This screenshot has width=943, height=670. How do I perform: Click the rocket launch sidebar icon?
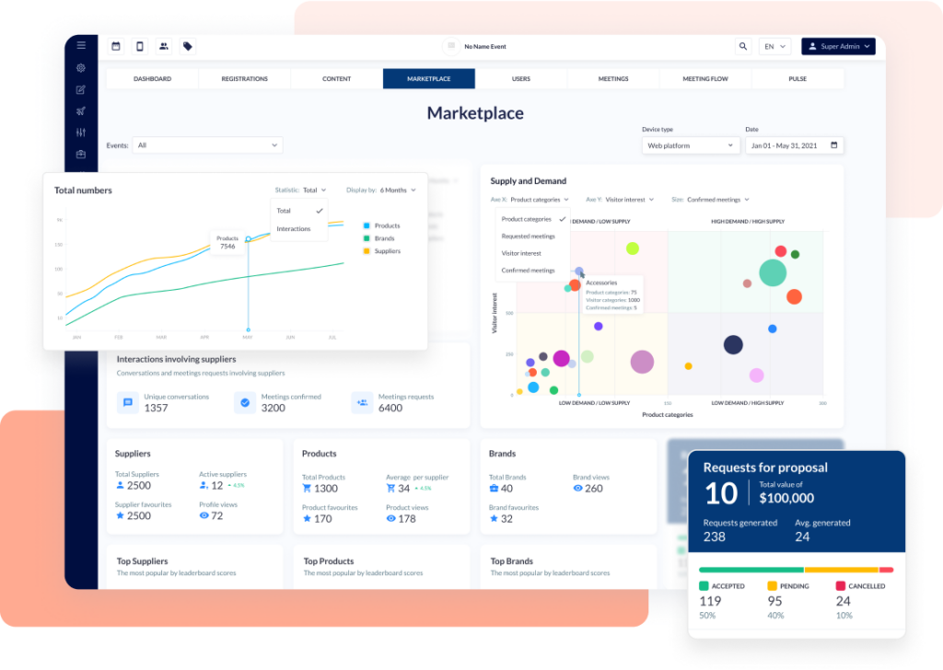(x=81, y=111)
